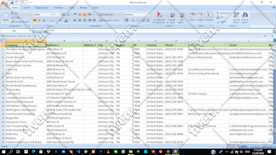
Task: Toggle Bold formatting
Action: (x=34, y=20)
